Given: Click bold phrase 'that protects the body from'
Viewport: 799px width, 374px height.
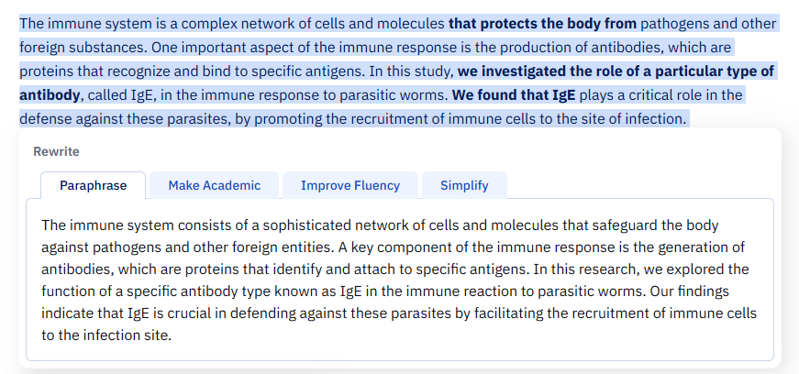Looking at the screenshot, I should pyautogui.click(x=543, y=24).
